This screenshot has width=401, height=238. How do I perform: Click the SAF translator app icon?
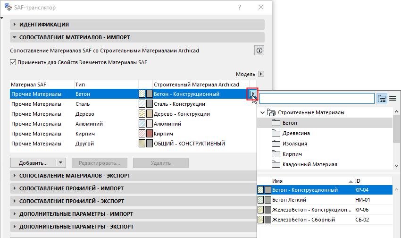point(8,7)
